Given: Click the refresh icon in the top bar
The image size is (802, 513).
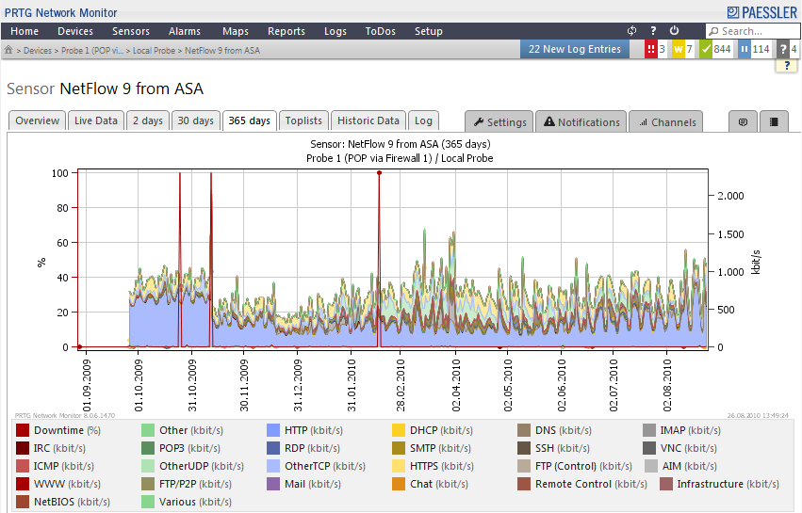Looking at the screenshot, I should (x=631, y=31).
